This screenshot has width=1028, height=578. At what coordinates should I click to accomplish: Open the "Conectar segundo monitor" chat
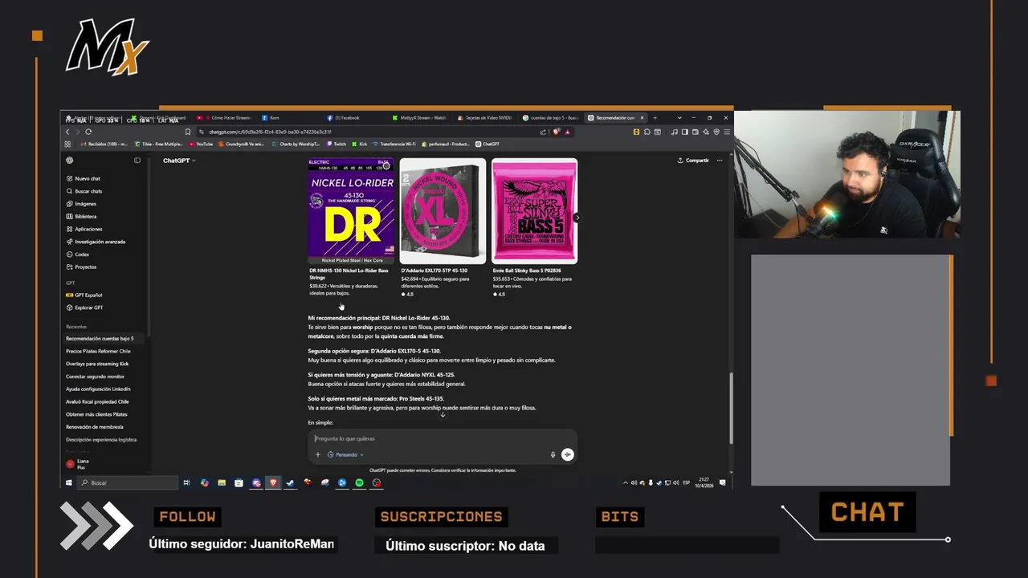coord(103,377)
